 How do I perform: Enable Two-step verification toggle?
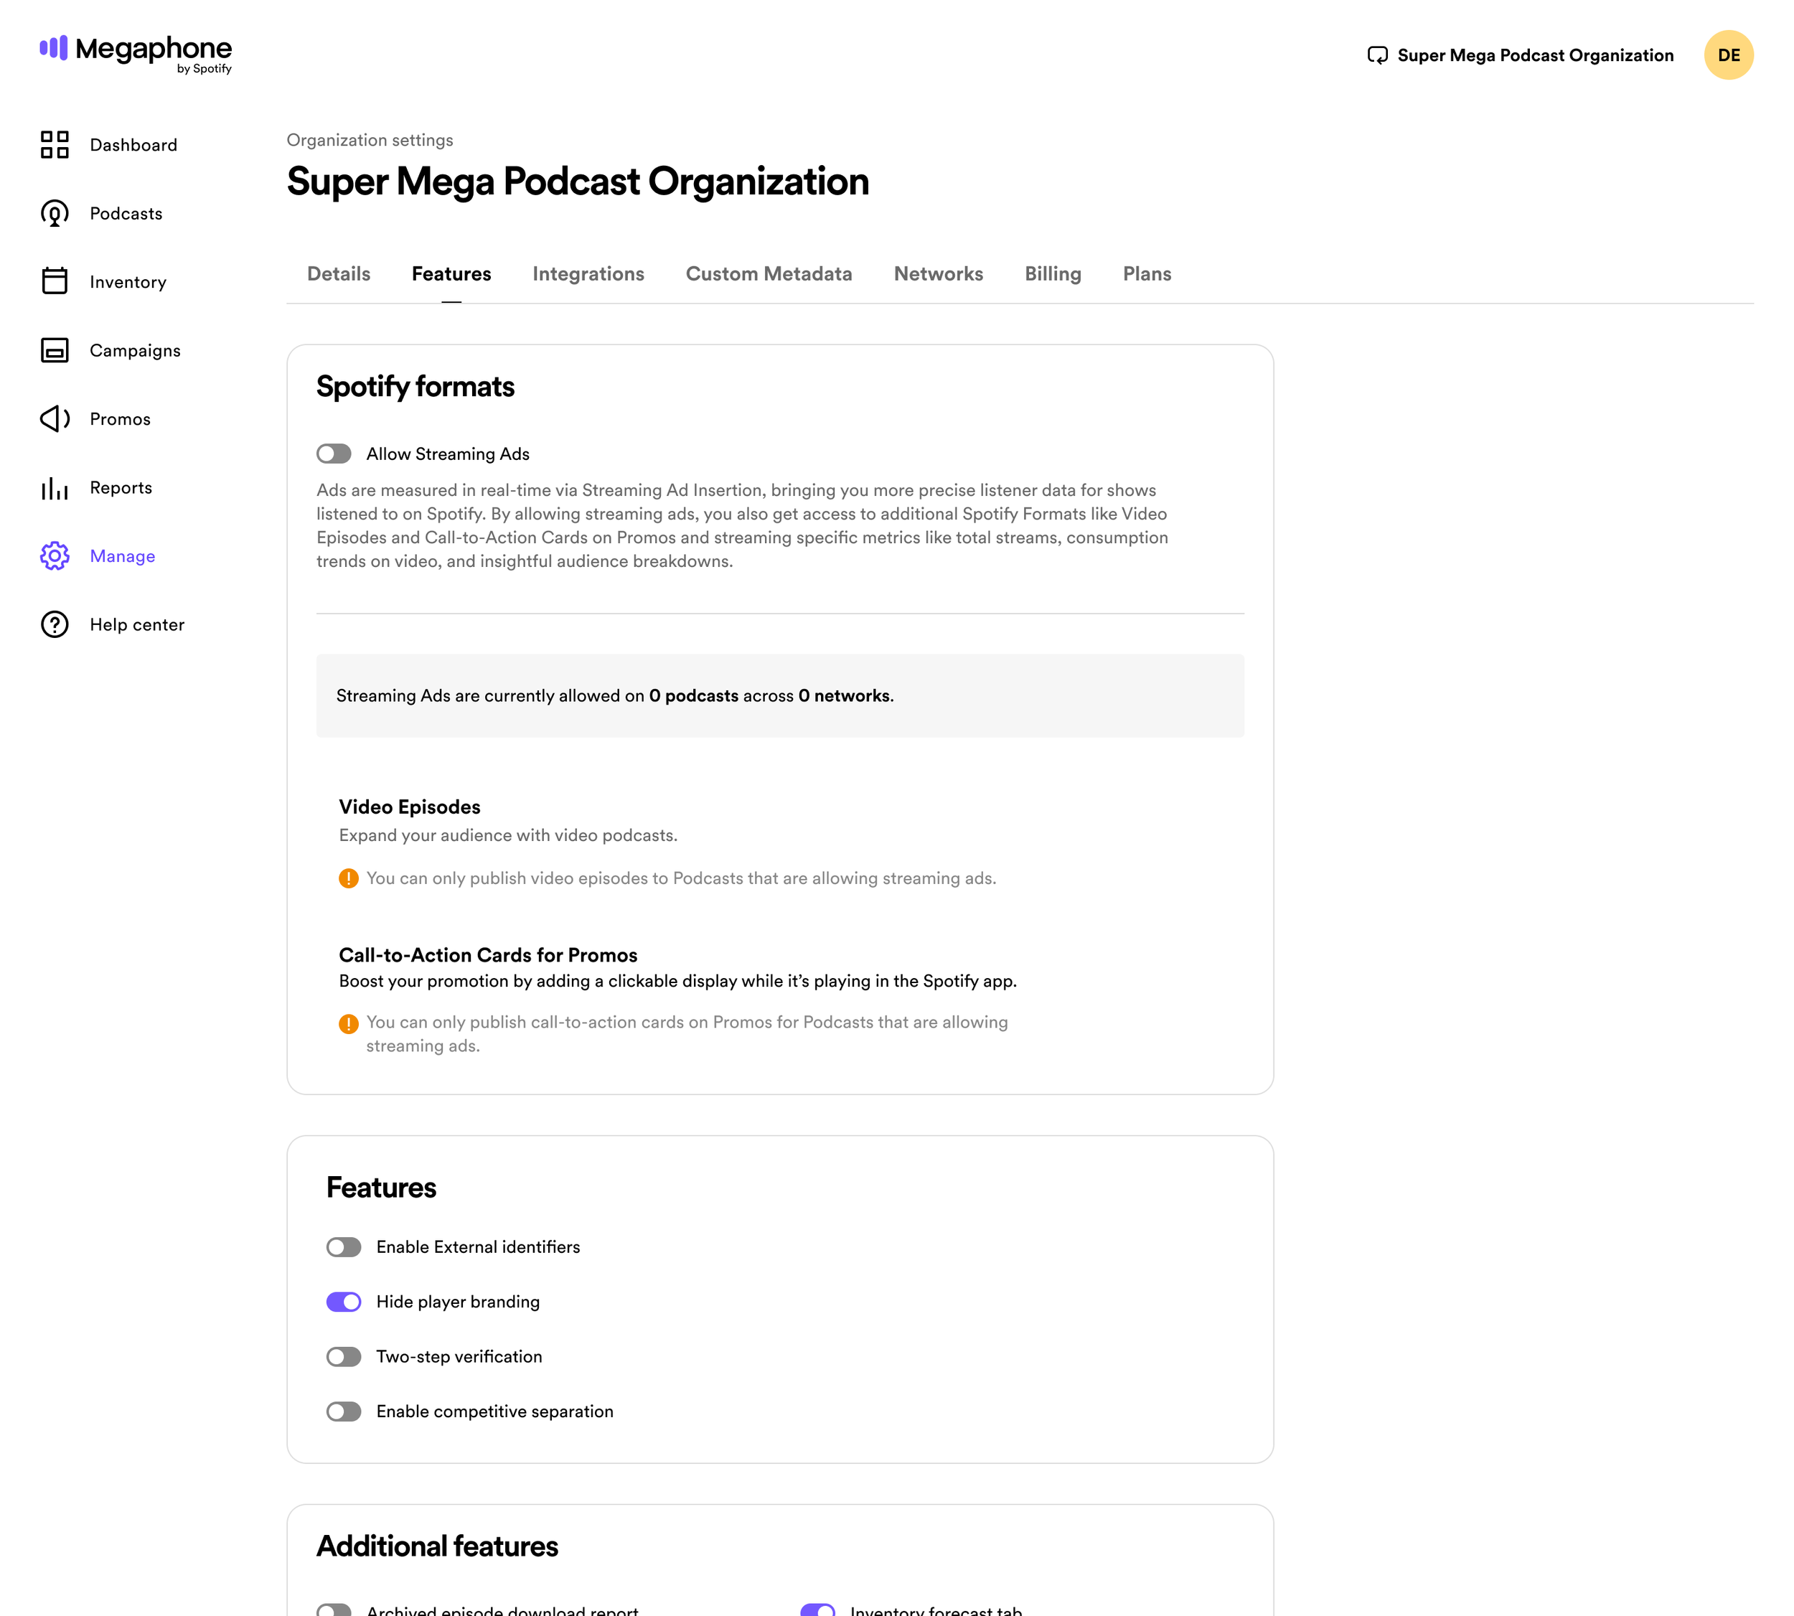pos(344,1357)
